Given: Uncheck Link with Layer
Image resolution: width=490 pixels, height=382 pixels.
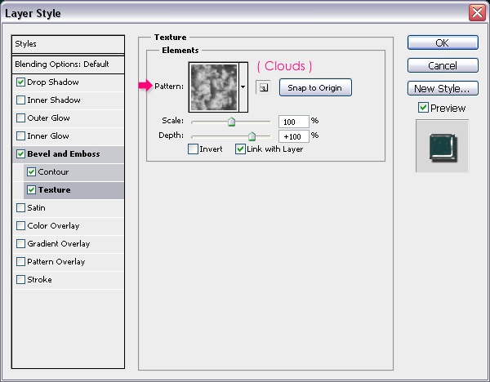Looking at the screenshot, I should point(240,149).
